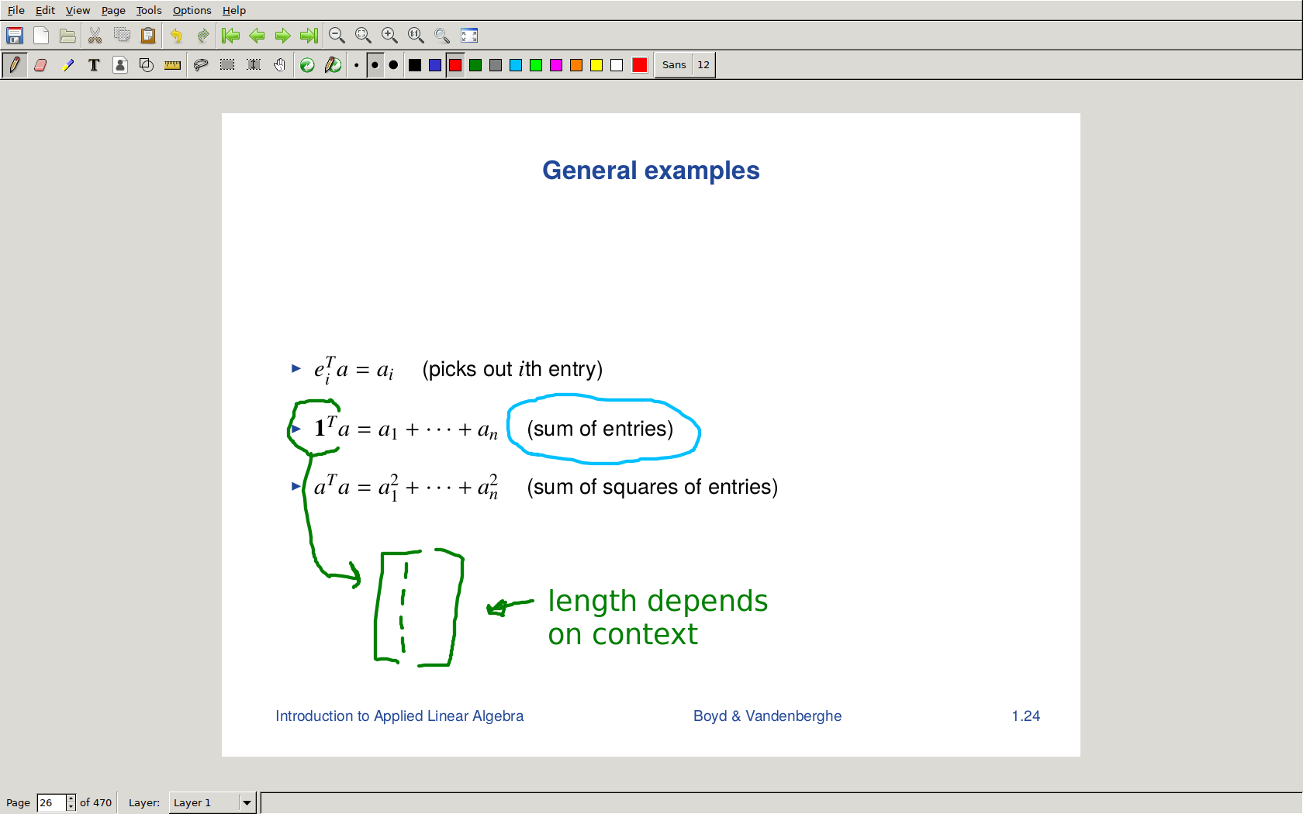Activate the Text tool
This screenshot has width=1303, height=814.
click(94, 65)
